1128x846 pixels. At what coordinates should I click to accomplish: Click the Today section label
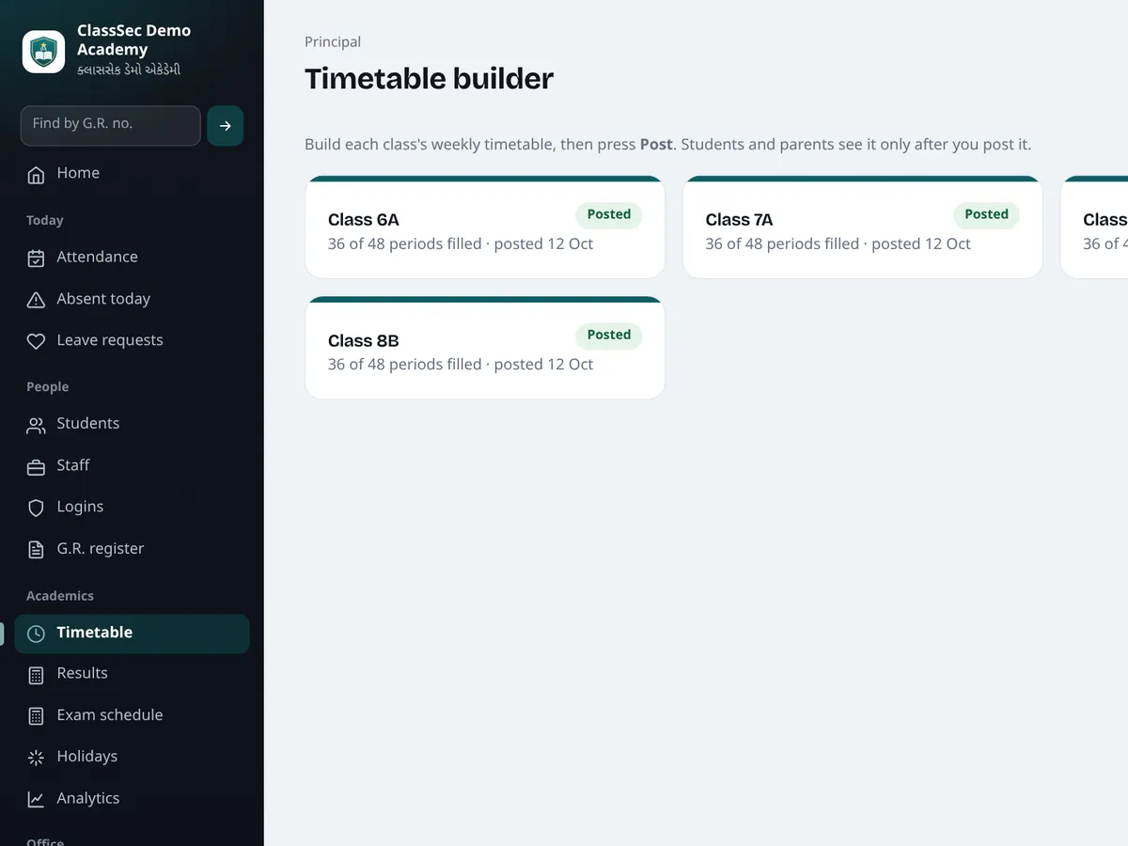coord(45,221)
